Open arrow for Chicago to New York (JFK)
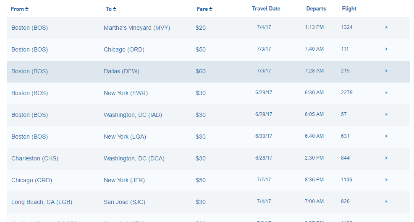This screenshot has height=222, width=414. (x=386, y=180)
